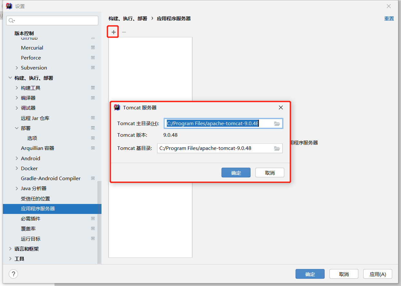
Task: Open the help question mark icon
Action: [13, 274]
